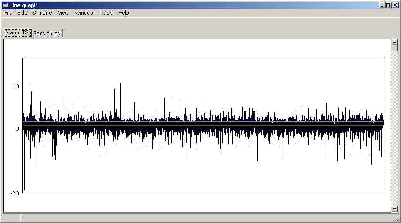Maximize the Line graph window
Viewport: 401px width, 223px height.
point(388,5)
